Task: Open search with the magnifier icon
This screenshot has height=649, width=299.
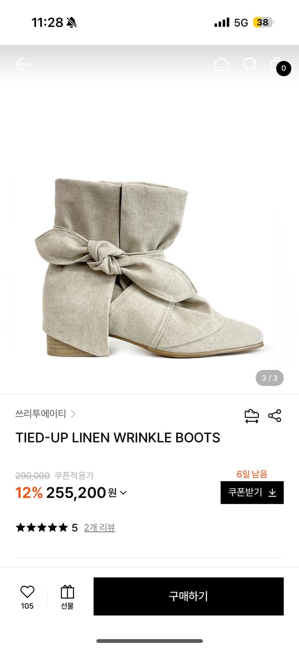Action: coord(250,64)
